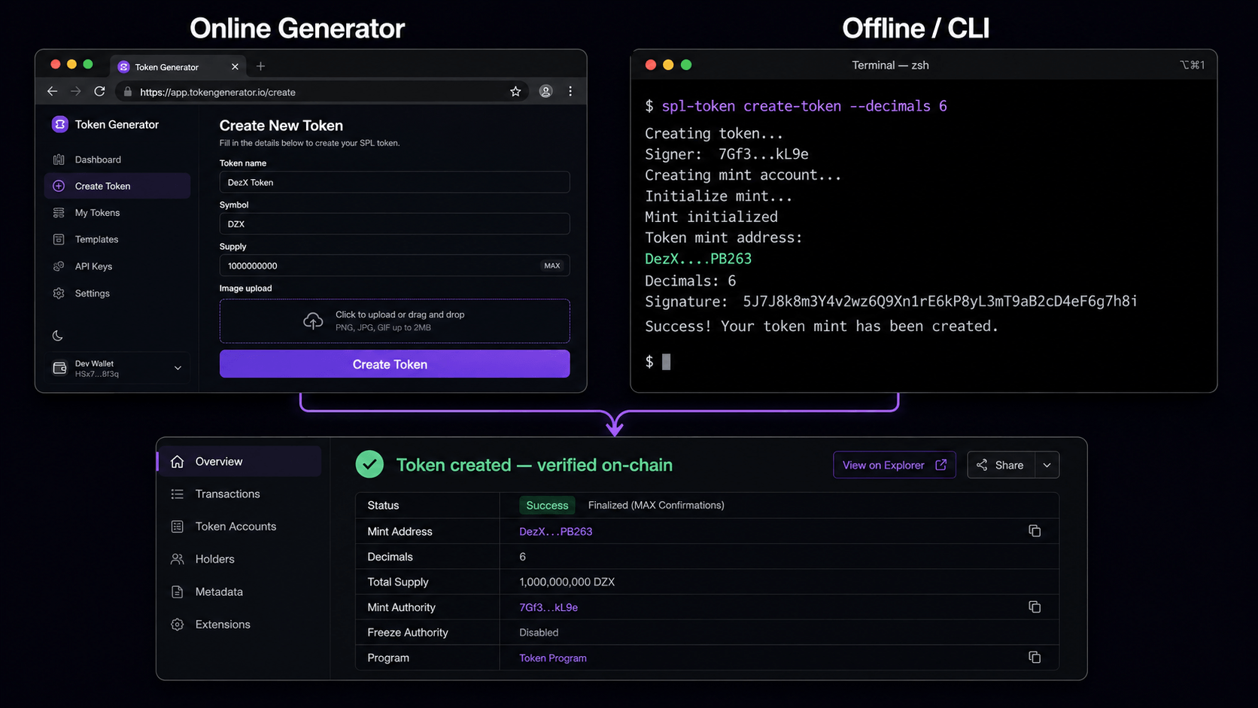Open the 7Gf3...kL9e mint authority link

(548, 607)
